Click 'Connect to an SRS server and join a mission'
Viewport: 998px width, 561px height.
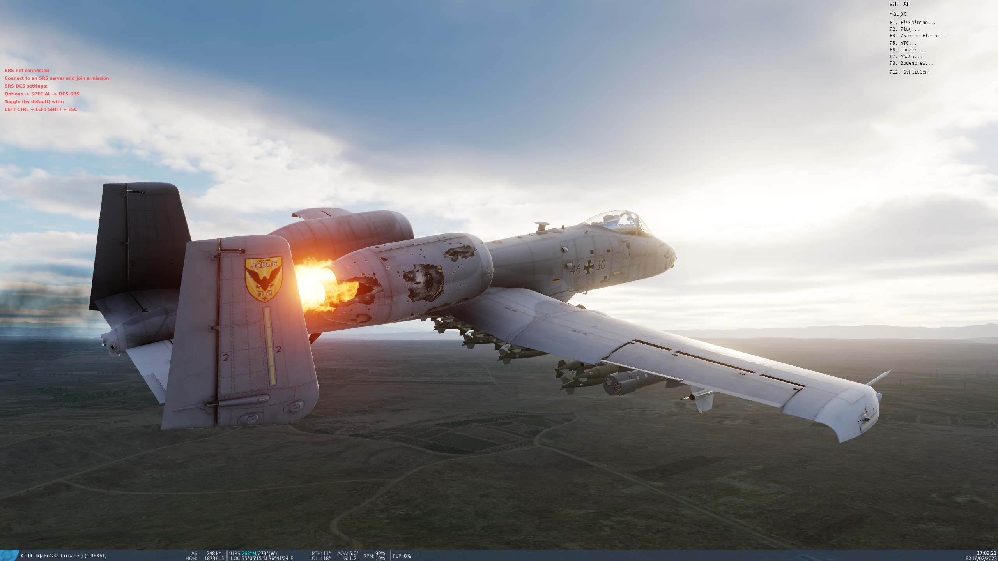pyautogui.click(x=57, y=78)
